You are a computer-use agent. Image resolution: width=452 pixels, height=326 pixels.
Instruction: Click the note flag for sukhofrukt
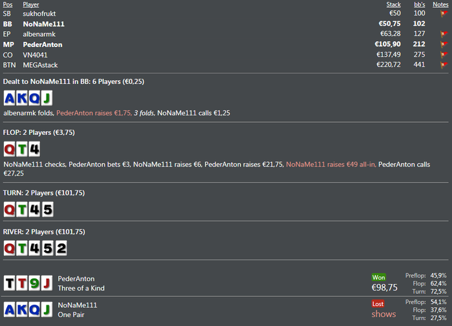pyautogui.click(x=444, y=14)
